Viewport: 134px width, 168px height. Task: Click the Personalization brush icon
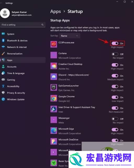pos(3,54)
